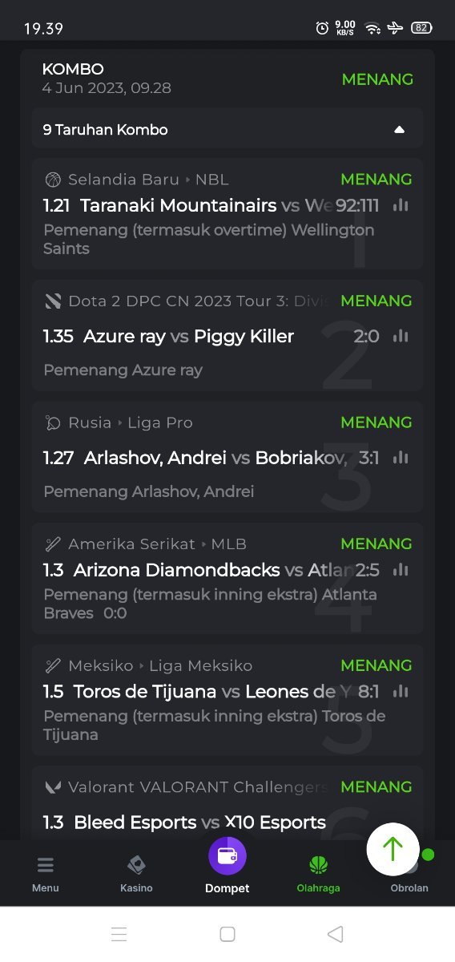Viewport: 455px width, 962px height.
Task: Open stats icon for Azure ray match
Action: tap(401, 336)
